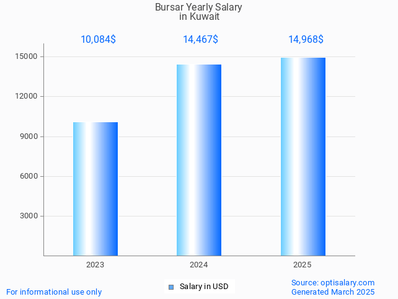398x299 pixels.
Task: Click the 'Bursar Yearly Salary' chart title
Action: tap(198, 7)
